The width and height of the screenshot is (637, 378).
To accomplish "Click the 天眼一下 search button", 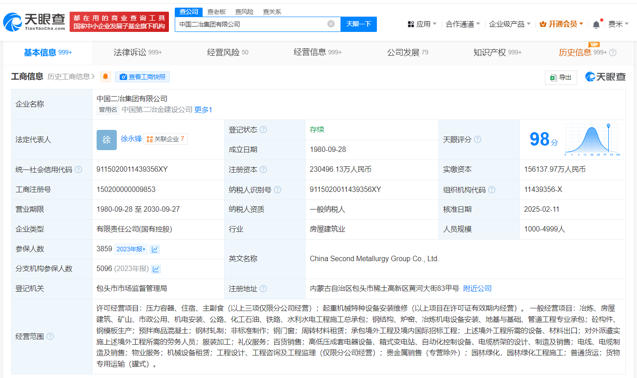I will point(358,24).
